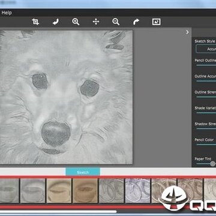
Task: Click the Zoom Out magnifier icon
Action: [x=116, y=22]
